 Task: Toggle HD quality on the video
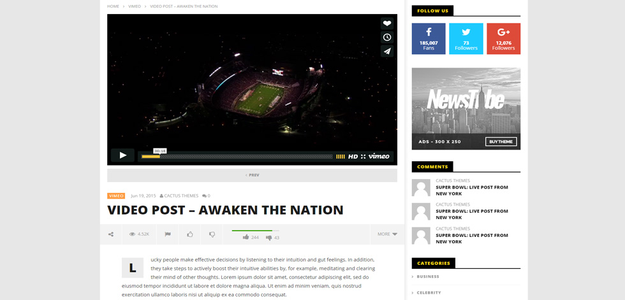click(x=353, y=157)
